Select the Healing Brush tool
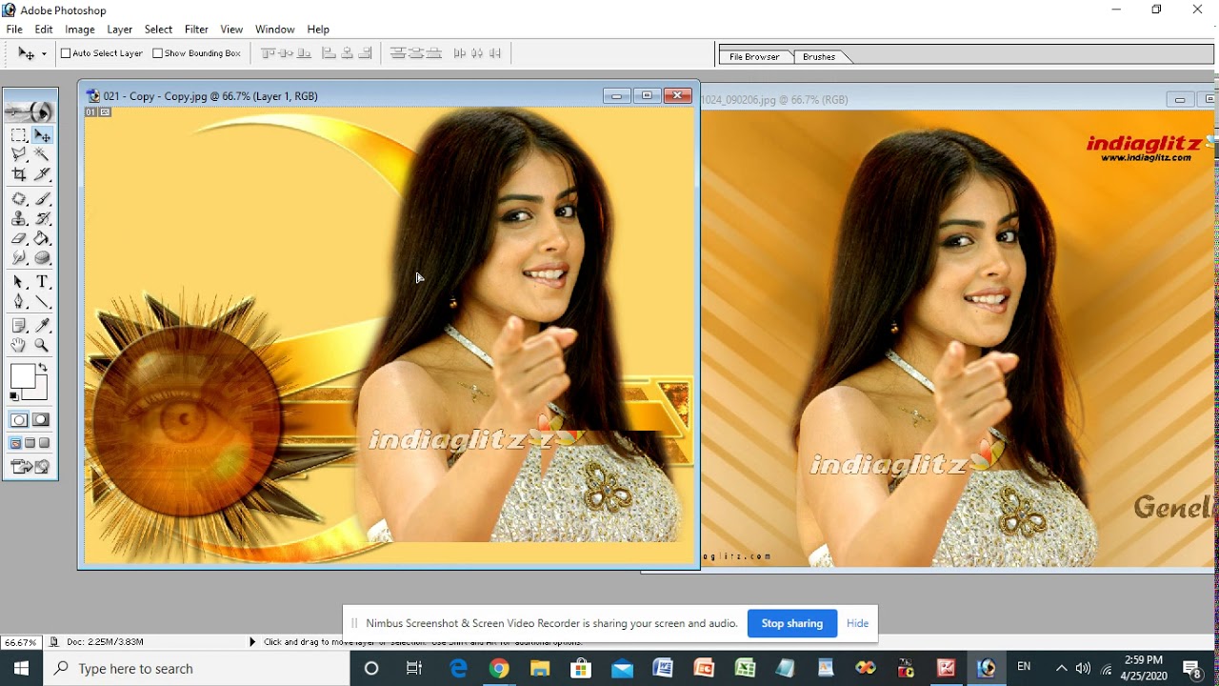The width and height of the screenshot is (1219, 686). (x=18, y=199)
